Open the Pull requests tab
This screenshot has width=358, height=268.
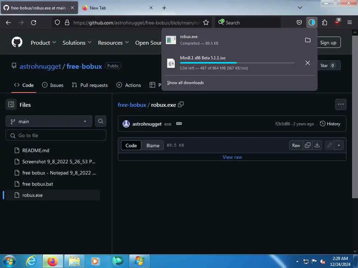[x=90, y=85]
